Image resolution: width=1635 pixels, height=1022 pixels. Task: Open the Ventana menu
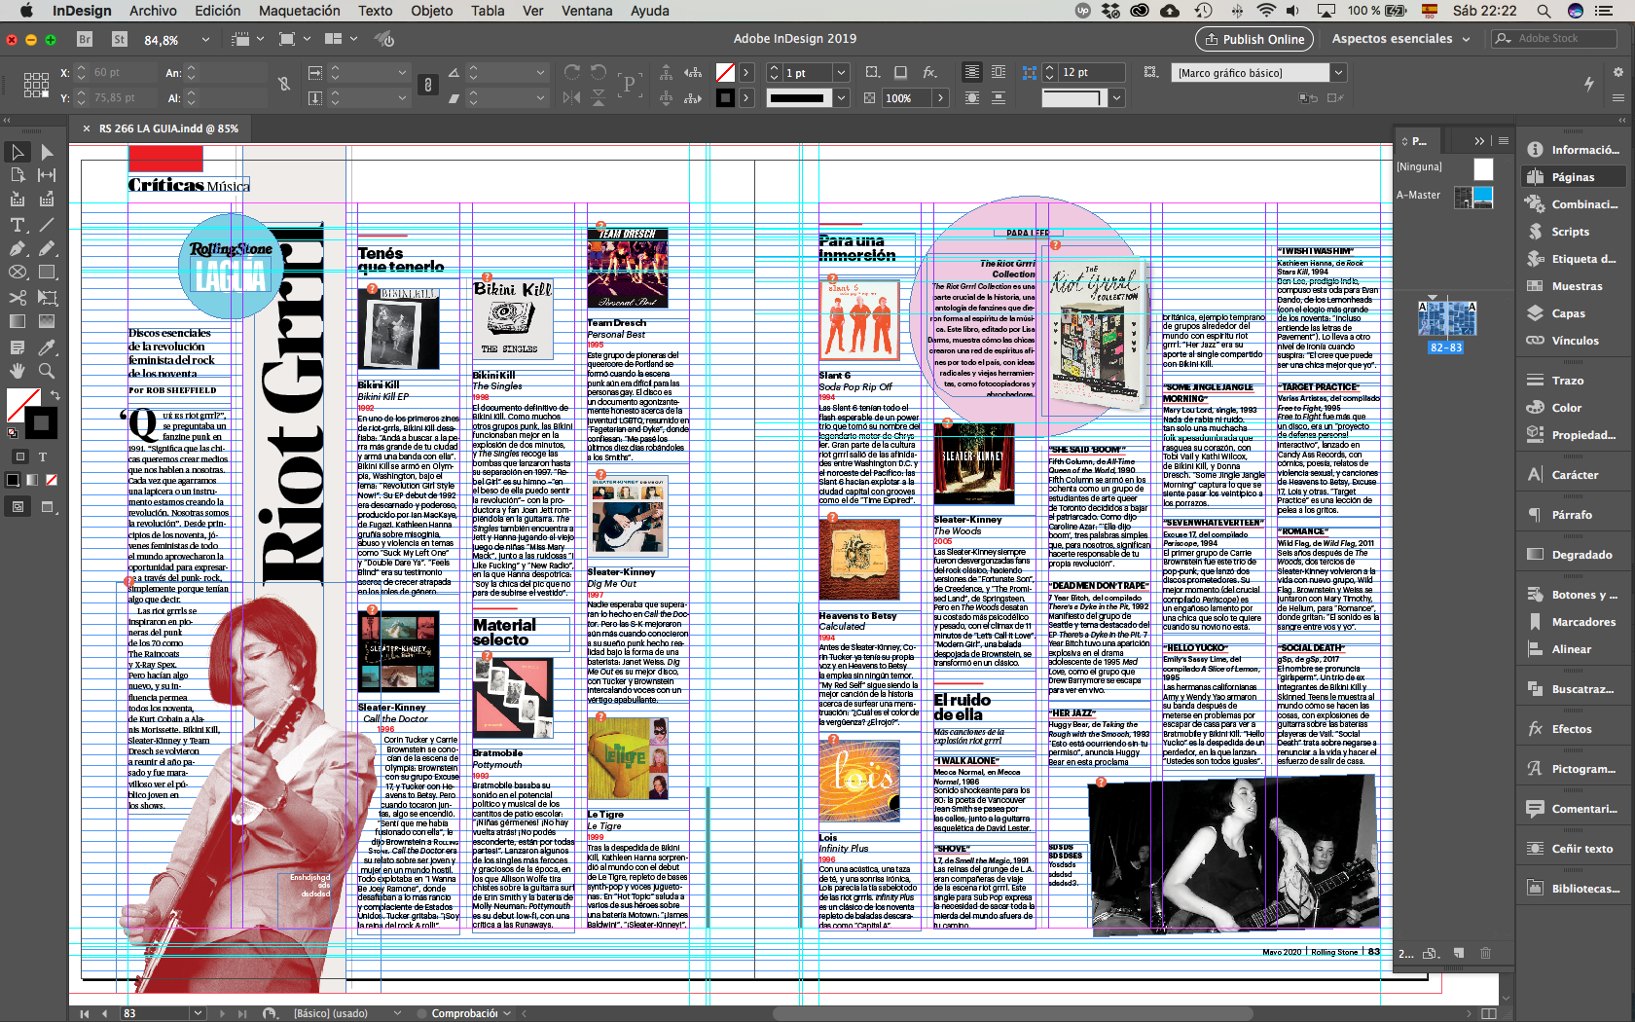(x=587, y=11)
